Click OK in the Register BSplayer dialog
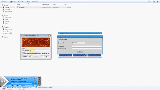160x90 pixels. pos(80,52)
